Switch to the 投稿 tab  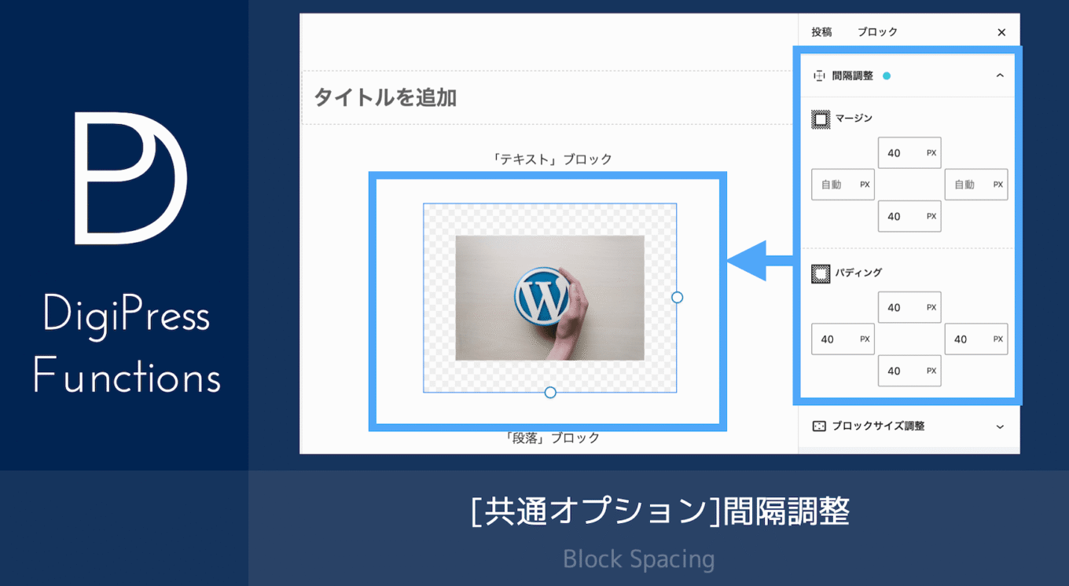(821, 32)
